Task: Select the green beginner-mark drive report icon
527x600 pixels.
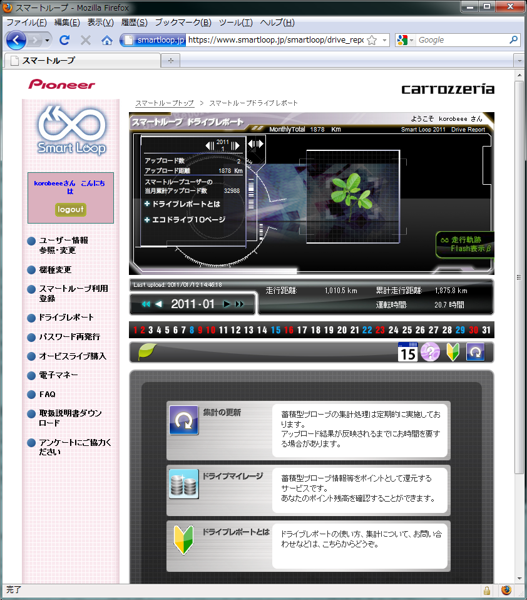Action: (x=451, y=352)
